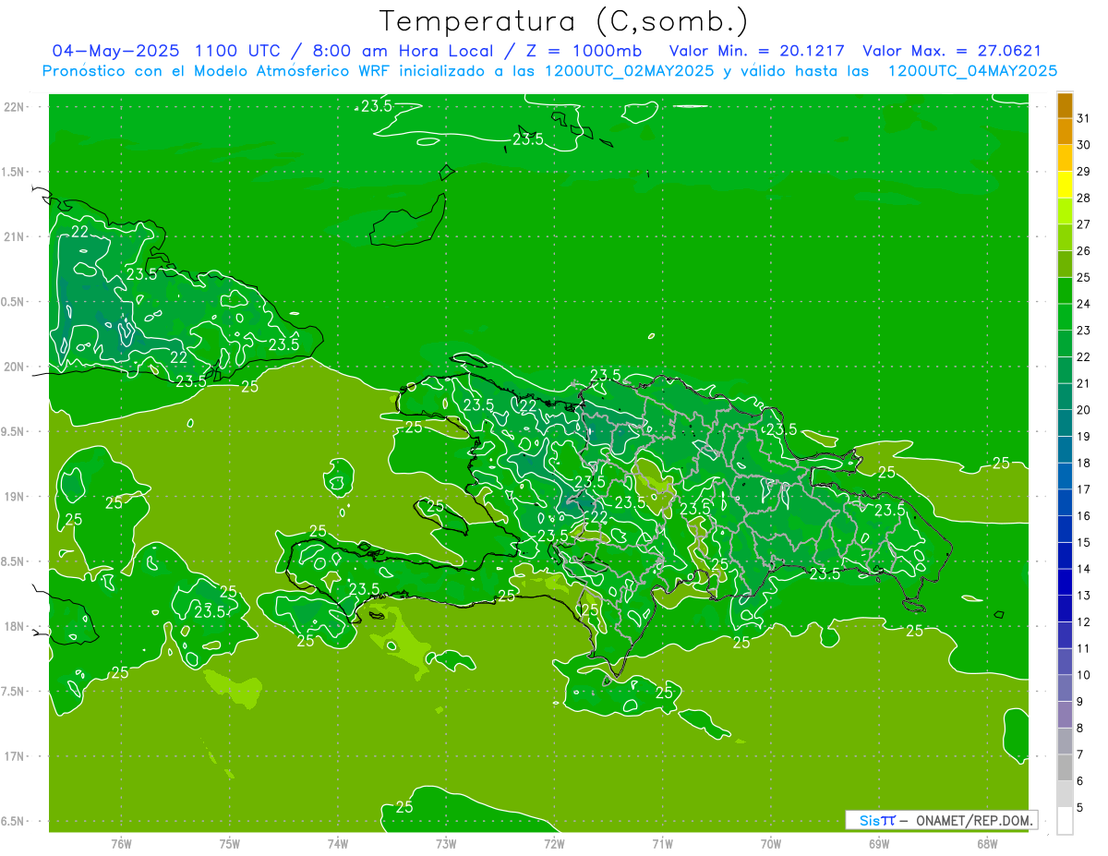Click the legend value '10' on color bar
Image resolution: width=1108 pixels, height=856 pixels.
click(x=1084, y=675)
